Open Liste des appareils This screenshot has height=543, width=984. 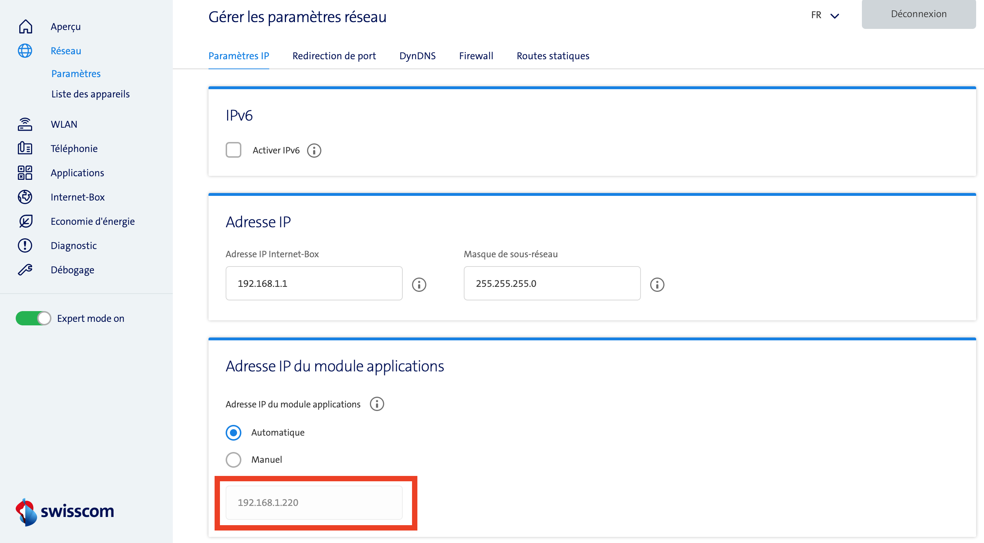click(x=91, y=94)
